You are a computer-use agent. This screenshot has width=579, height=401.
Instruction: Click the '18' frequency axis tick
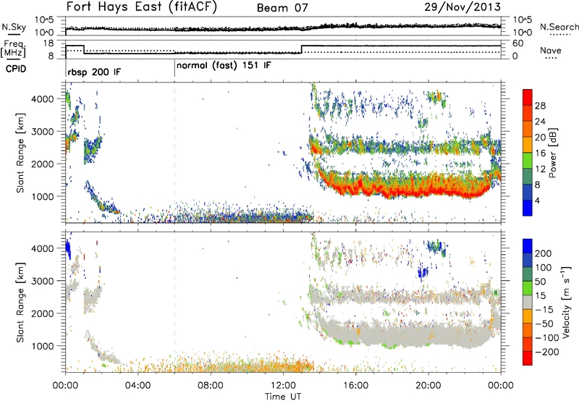coord(48,43)
